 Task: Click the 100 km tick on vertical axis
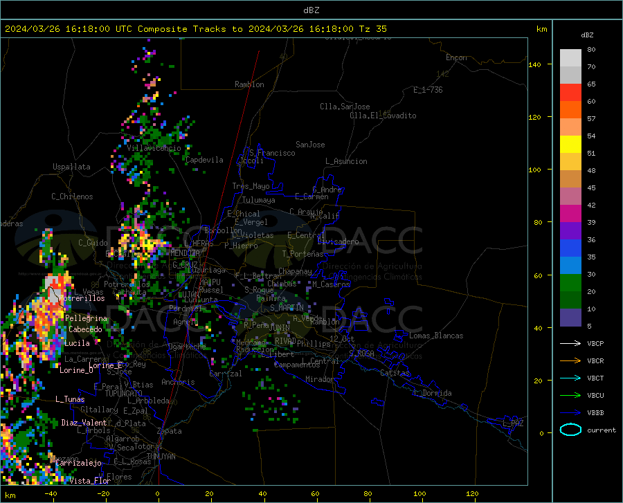534,170
